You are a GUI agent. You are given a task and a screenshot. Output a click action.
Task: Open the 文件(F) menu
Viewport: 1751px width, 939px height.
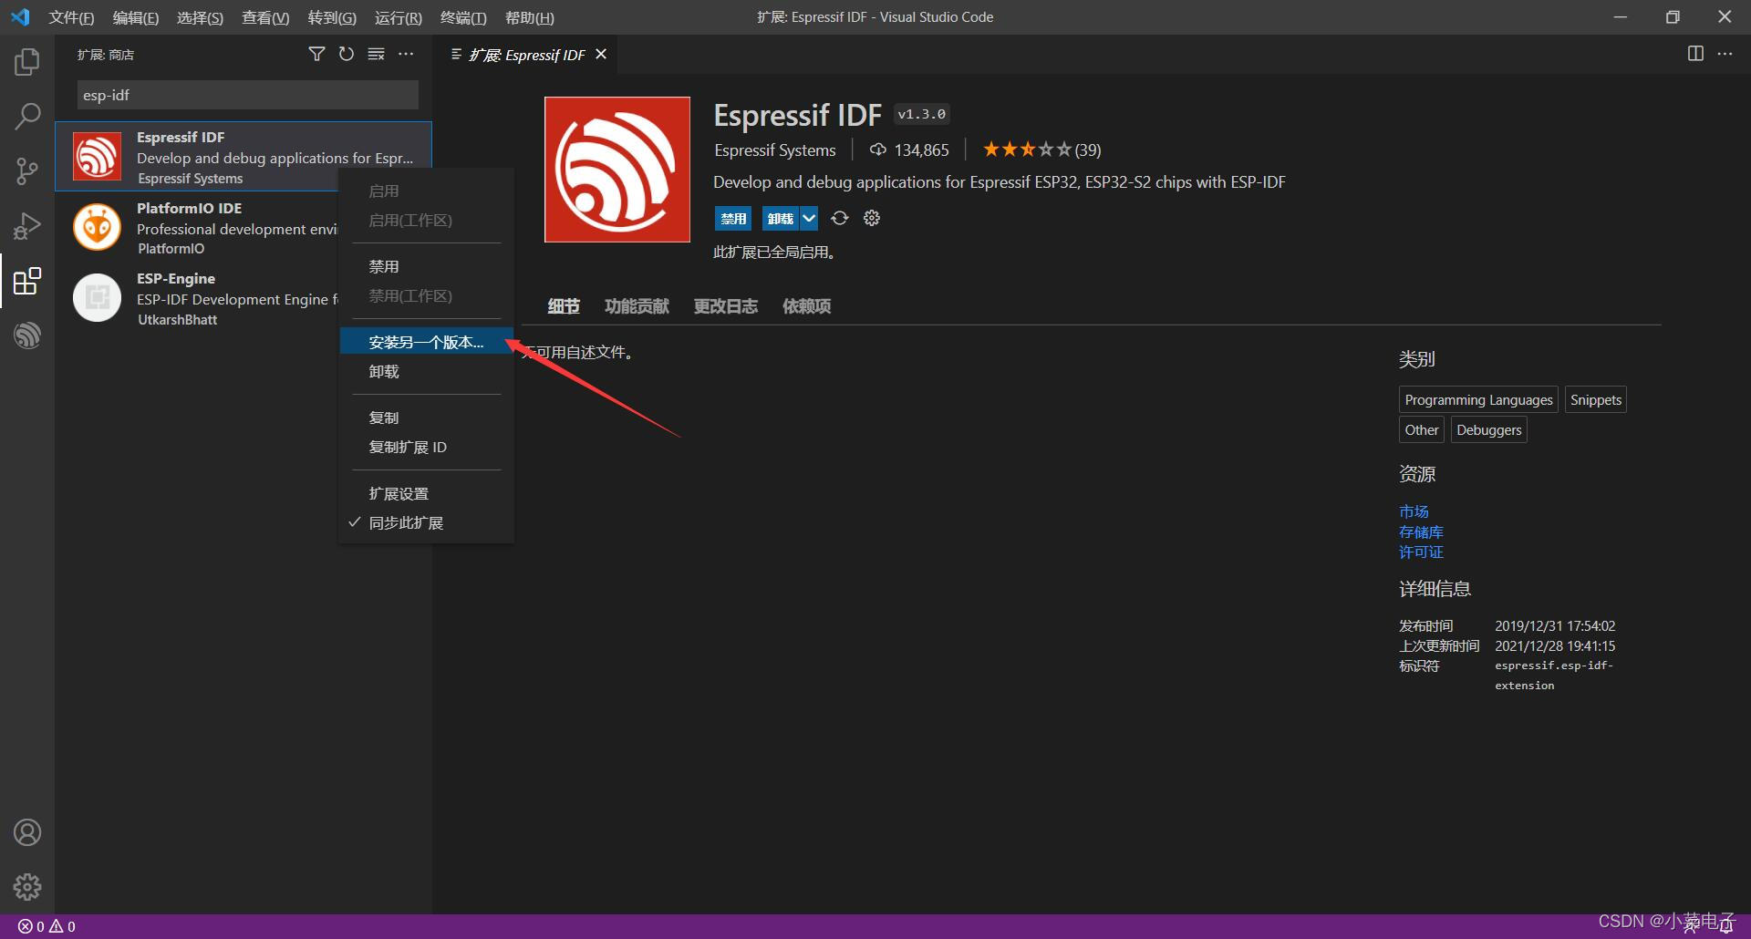coord(71,17)
